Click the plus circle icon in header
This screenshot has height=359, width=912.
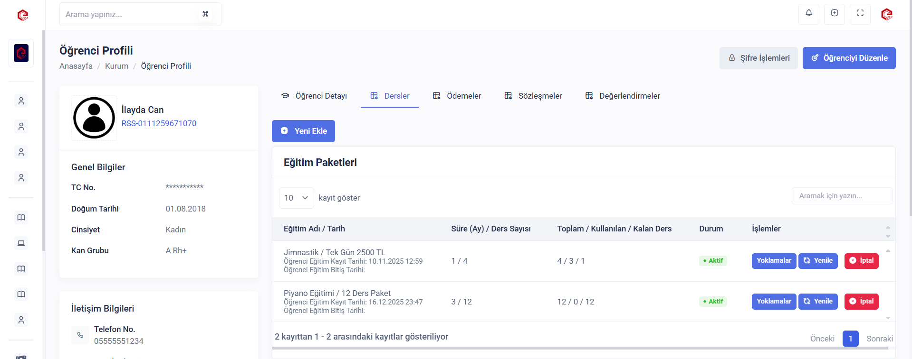[834, 13]
